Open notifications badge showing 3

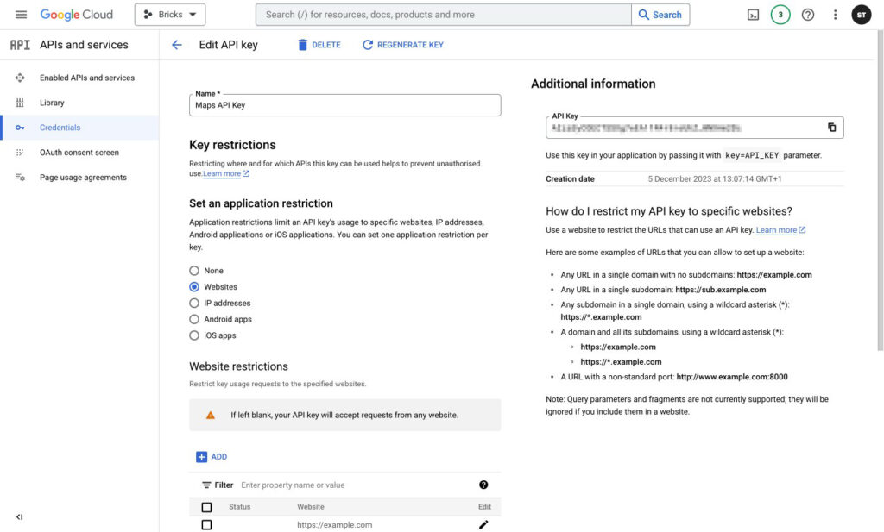click(x=780, y=15)
